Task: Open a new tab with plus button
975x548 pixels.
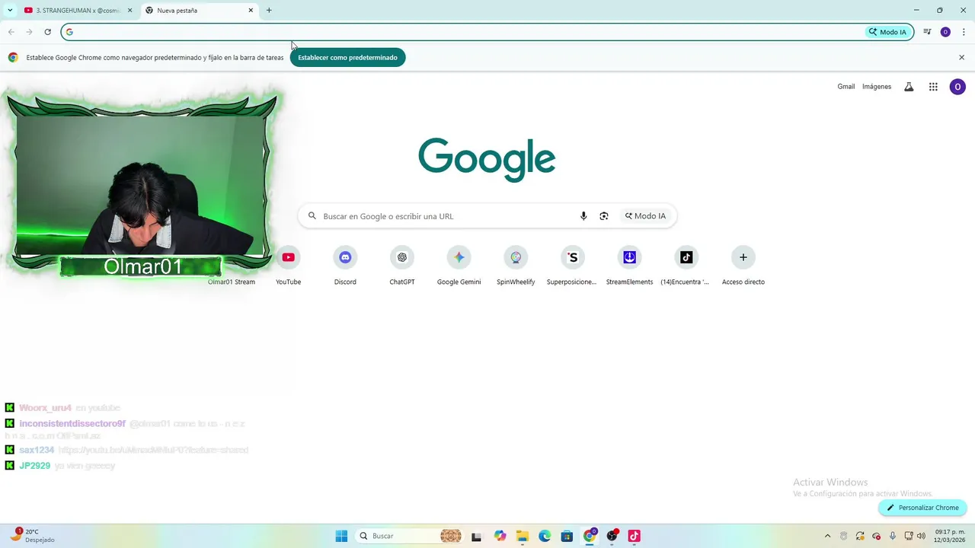Action: [269, 11]
